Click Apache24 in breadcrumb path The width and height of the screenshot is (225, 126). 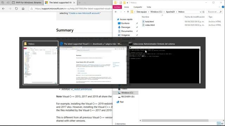point(170,12)
